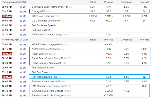Viewport: 152px width, 98px height.
Task: Open CB Consumer Confidence link
Action: coord(46,21)
